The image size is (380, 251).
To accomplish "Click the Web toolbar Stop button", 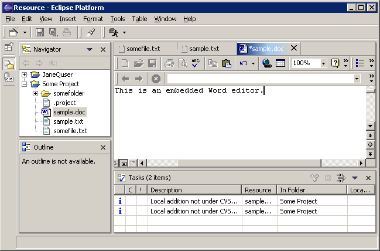I will 156,79.
